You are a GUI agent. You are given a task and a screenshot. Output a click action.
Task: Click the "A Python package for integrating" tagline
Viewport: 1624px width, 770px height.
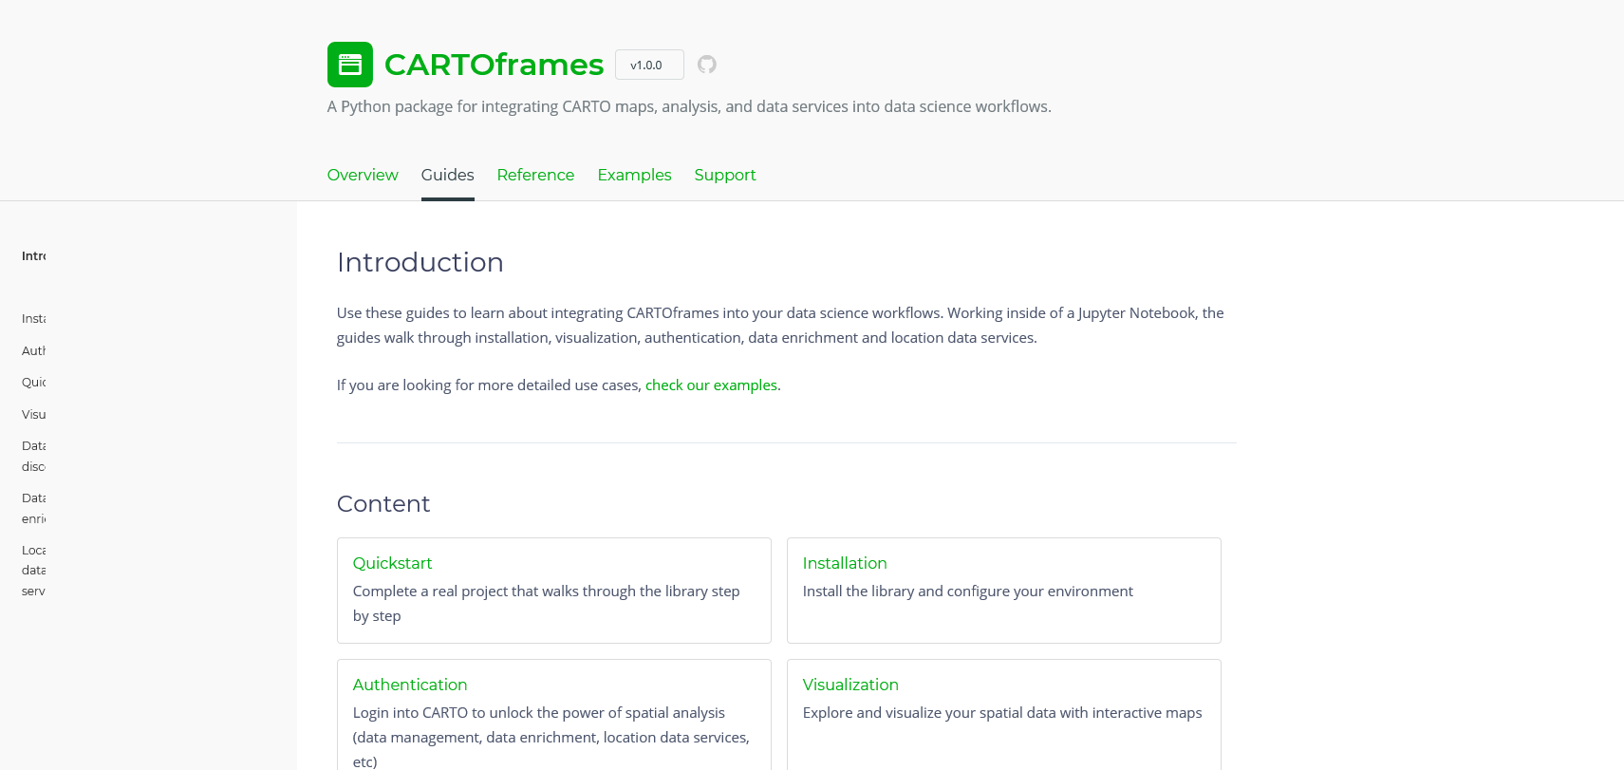click(x=689, y=106)
